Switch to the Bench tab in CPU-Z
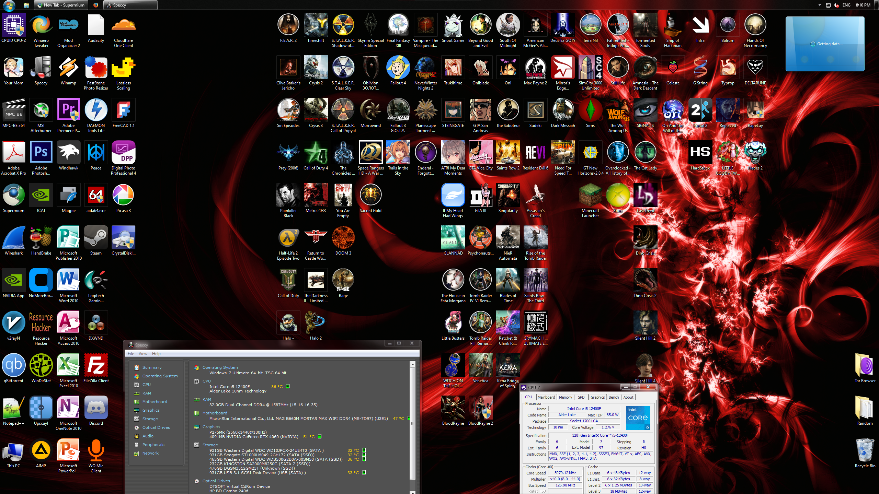Viewport: 879px width, 494px height. tap(614, 397)
